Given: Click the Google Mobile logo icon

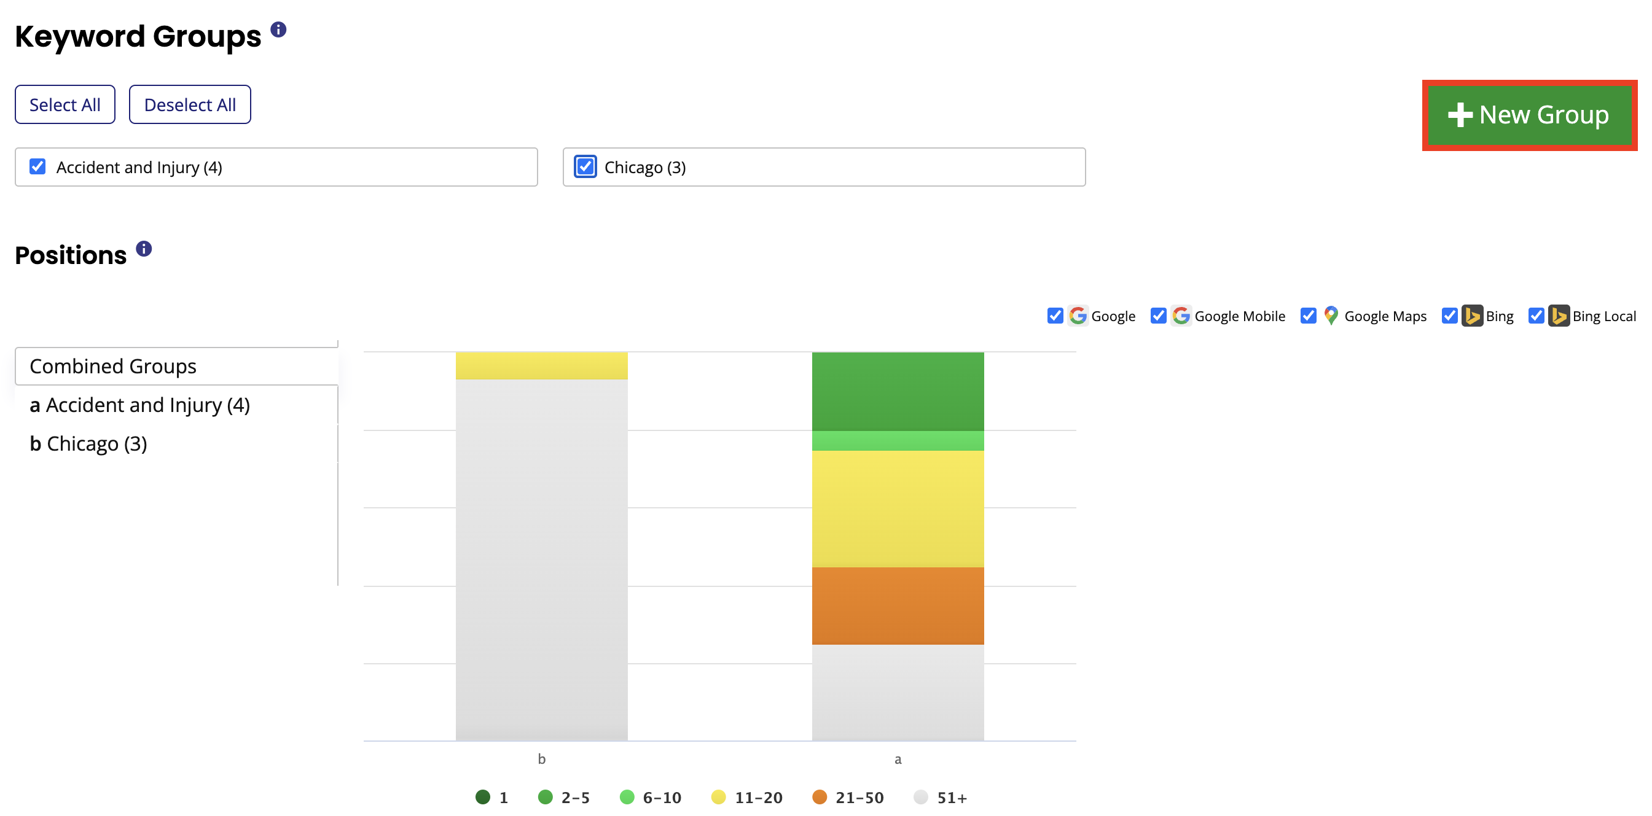Looking at the screenshot, I should [x=1181, y=316].
